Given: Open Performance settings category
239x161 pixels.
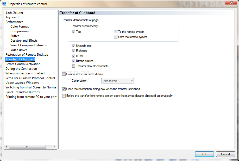Looking at the screenshot, I should (x=14, y=22).
